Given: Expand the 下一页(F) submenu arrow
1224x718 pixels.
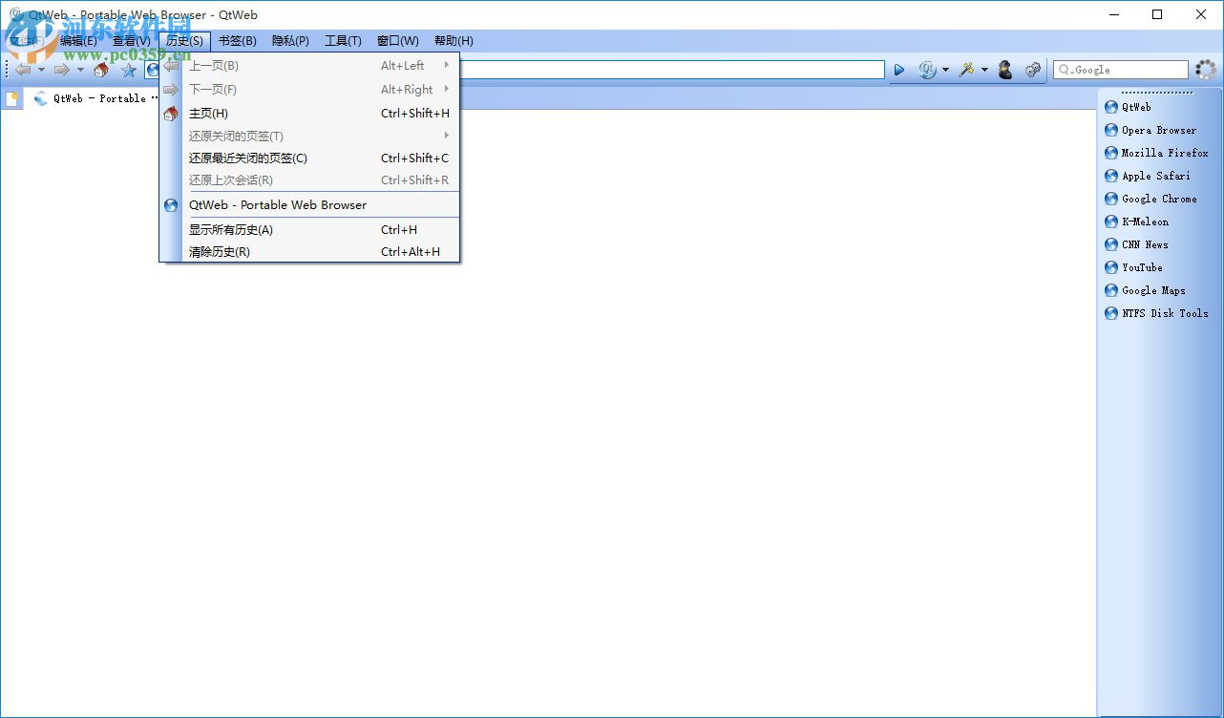Looking at the screenshot, I should (447, 89).
